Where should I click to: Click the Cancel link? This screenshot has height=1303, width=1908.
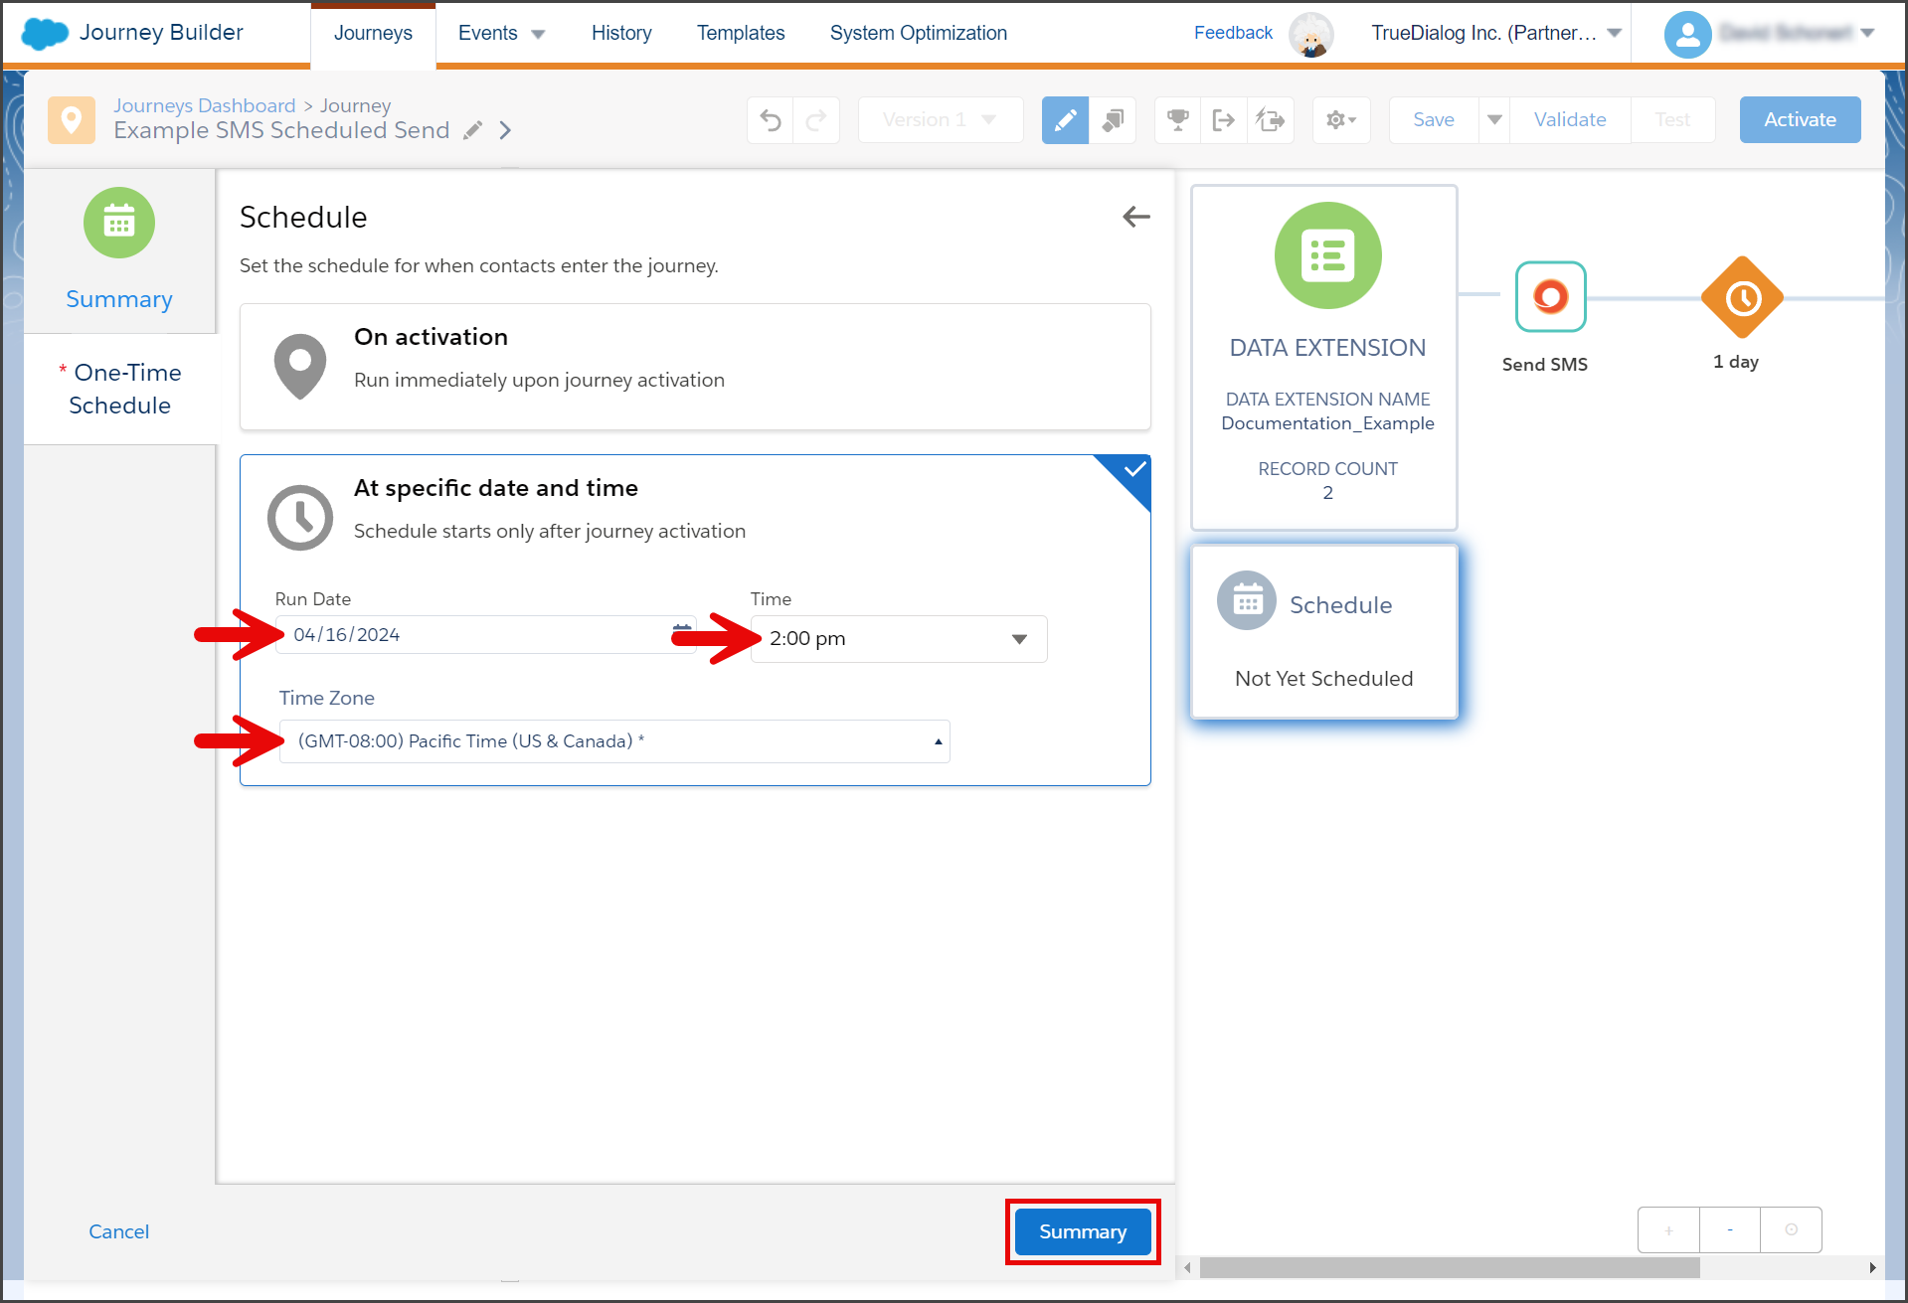[118, 1231]
